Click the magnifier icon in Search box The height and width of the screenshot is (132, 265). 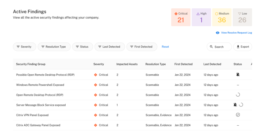[211, 47]
